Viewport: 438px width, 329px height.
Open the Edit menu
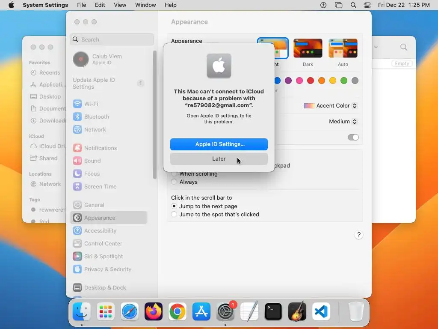pyautogui.click(x=100, y=5)
